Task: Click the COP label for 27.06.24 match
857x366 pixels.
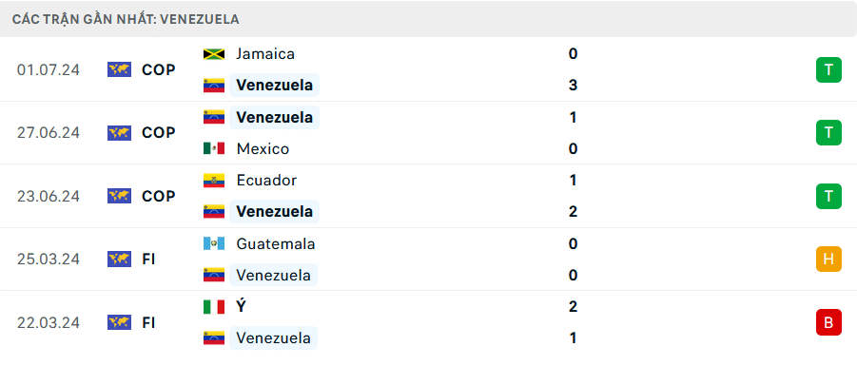Action: pos(159,133)
